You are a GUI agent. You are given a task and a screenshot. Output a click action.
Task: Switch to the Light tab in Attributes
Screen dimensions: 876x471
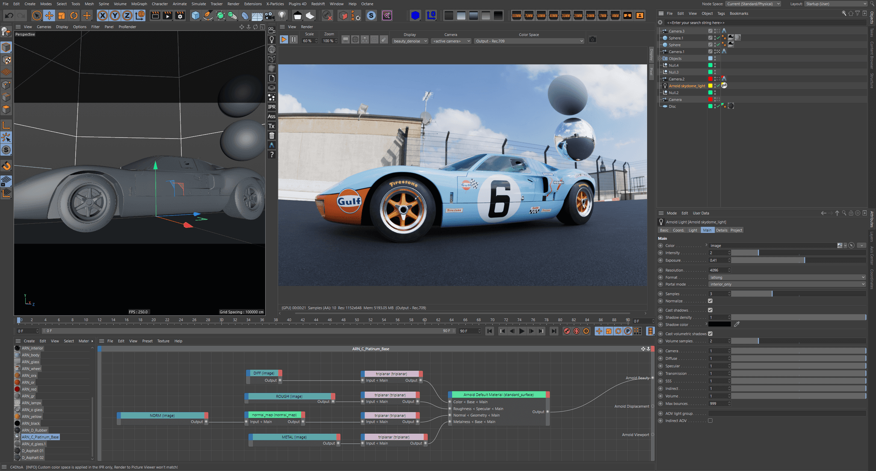tap(693, 230)
